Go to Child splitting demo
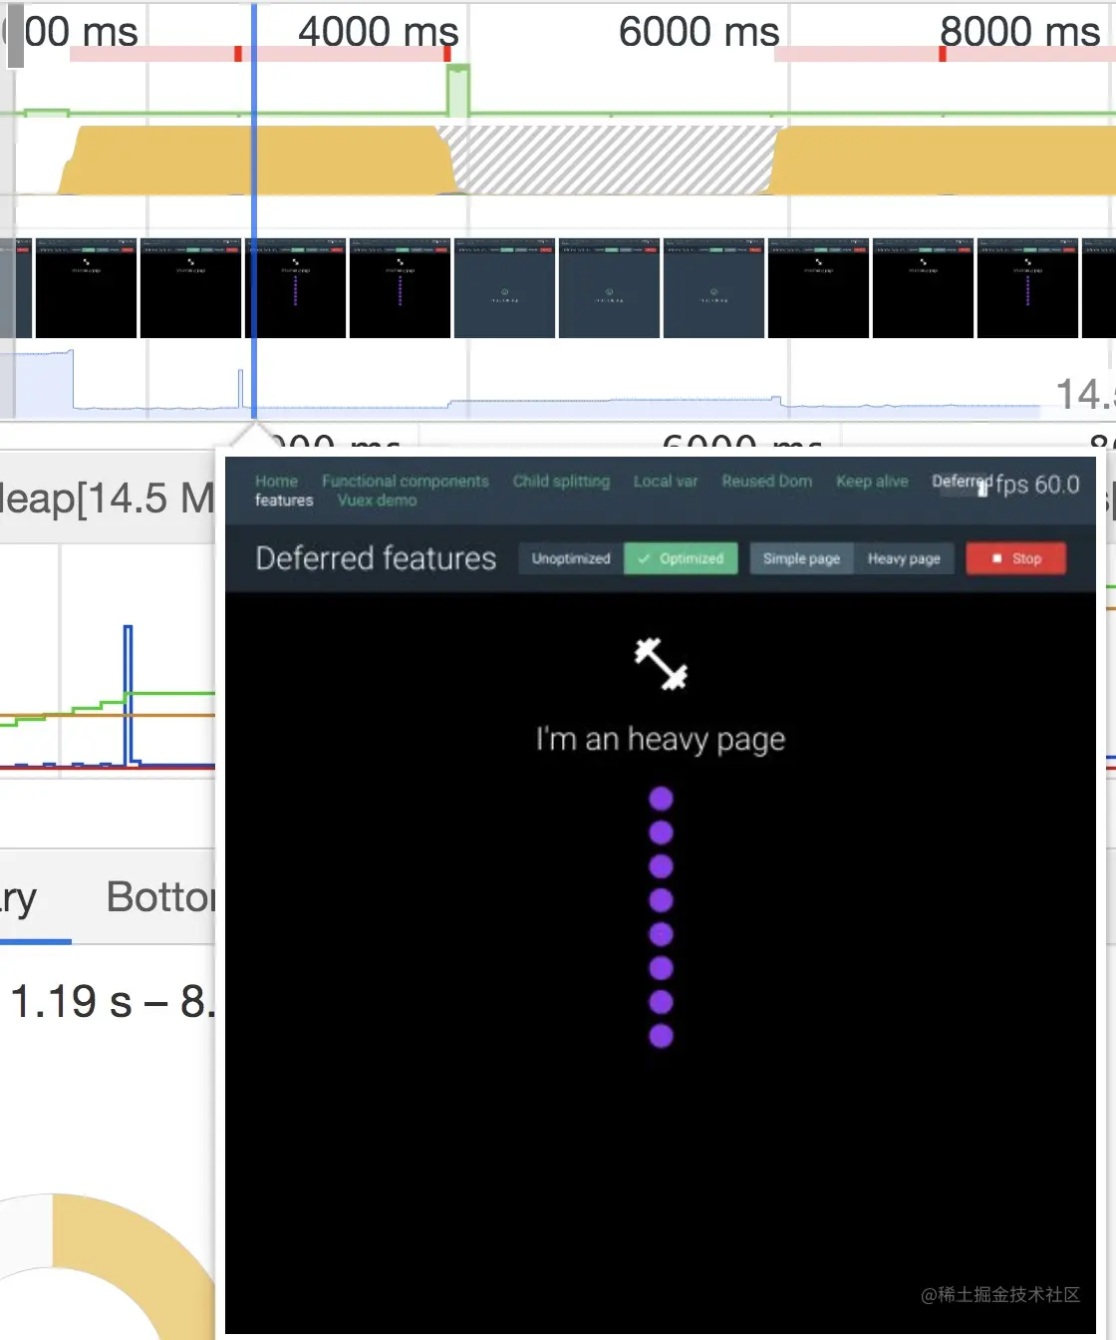The image size is (1116, 1340). (561, 481)
